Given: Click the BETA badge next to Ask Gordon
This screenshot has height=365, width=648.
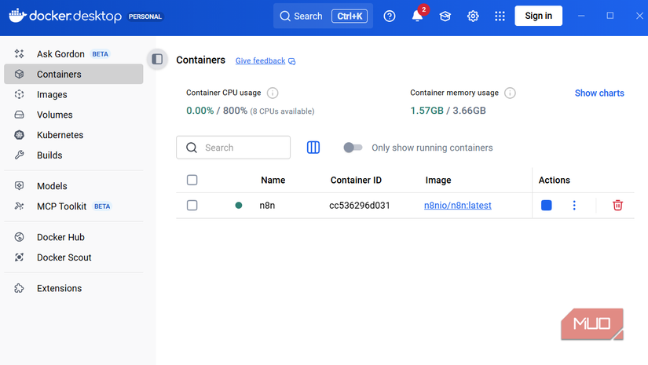Looking at the screenshot, I should [x=100, y=54].
